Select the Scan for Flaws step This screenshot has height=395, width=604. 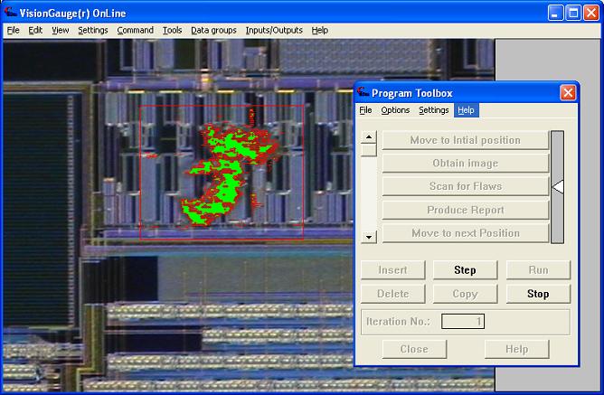click(x=466, y=186)
